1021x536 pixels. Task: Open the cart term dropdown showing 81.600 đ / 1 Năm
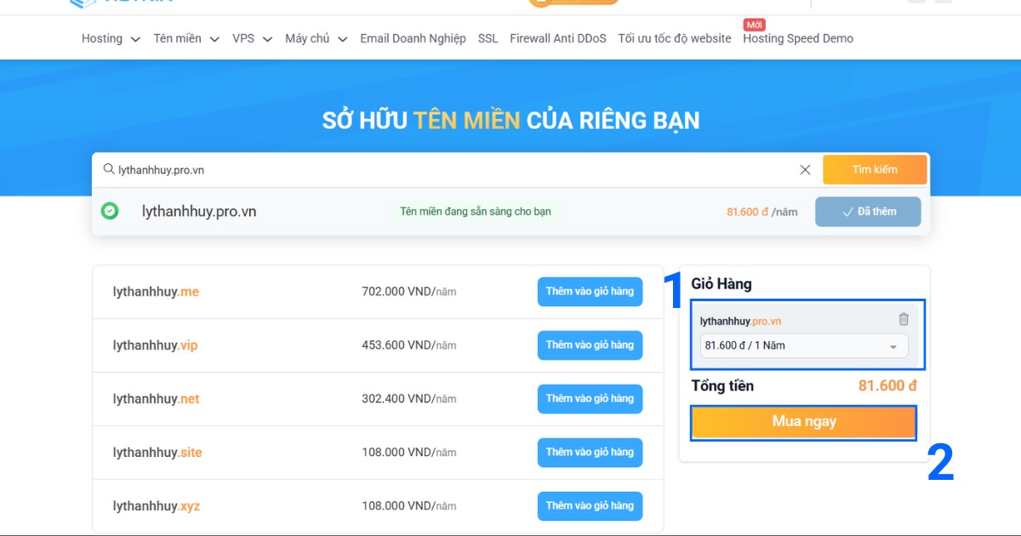point(802,345)
